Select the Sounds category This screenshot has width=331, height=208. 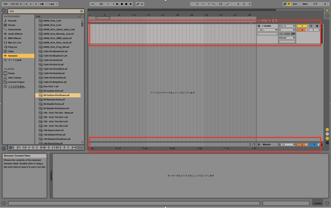pyautogui.click(x=18, y=21)
